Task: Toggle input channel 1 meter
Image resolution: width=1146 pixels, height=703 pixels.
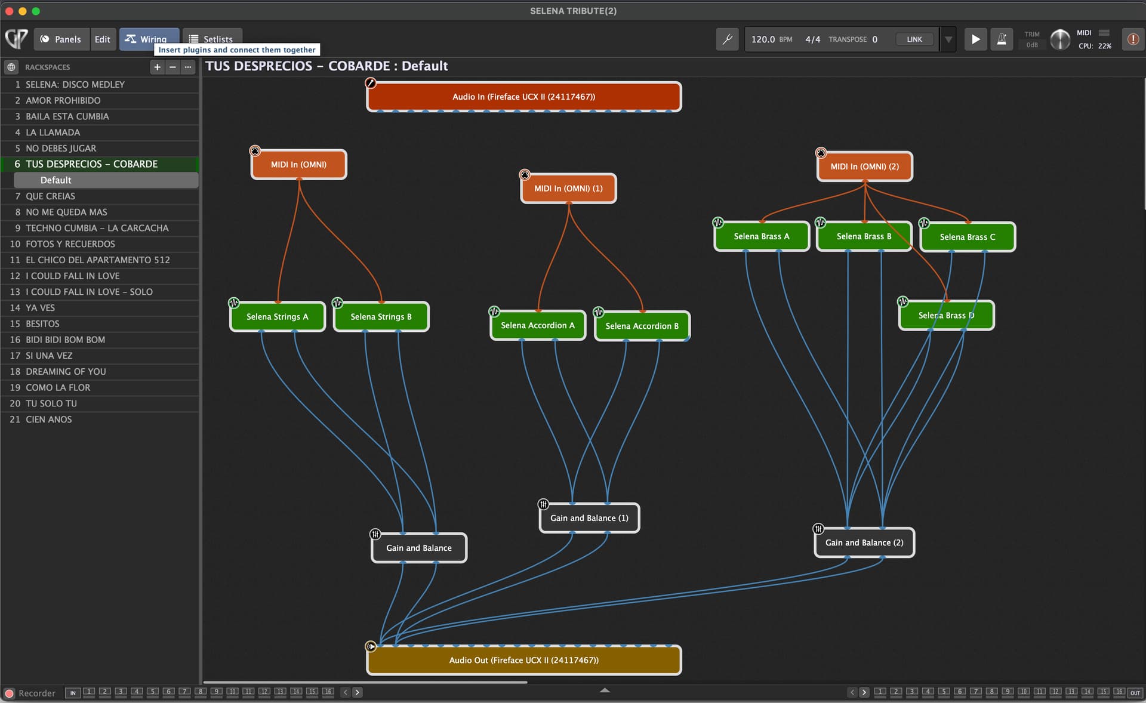Action: coord(89,692)
